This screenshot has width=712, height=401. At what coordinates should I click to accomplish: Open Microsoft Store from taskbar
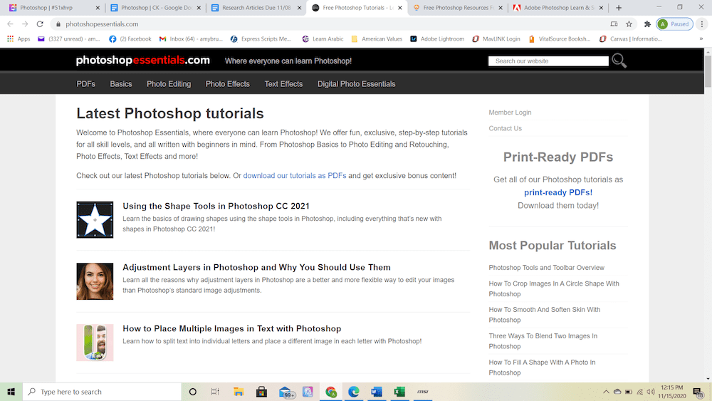(261, 392)
